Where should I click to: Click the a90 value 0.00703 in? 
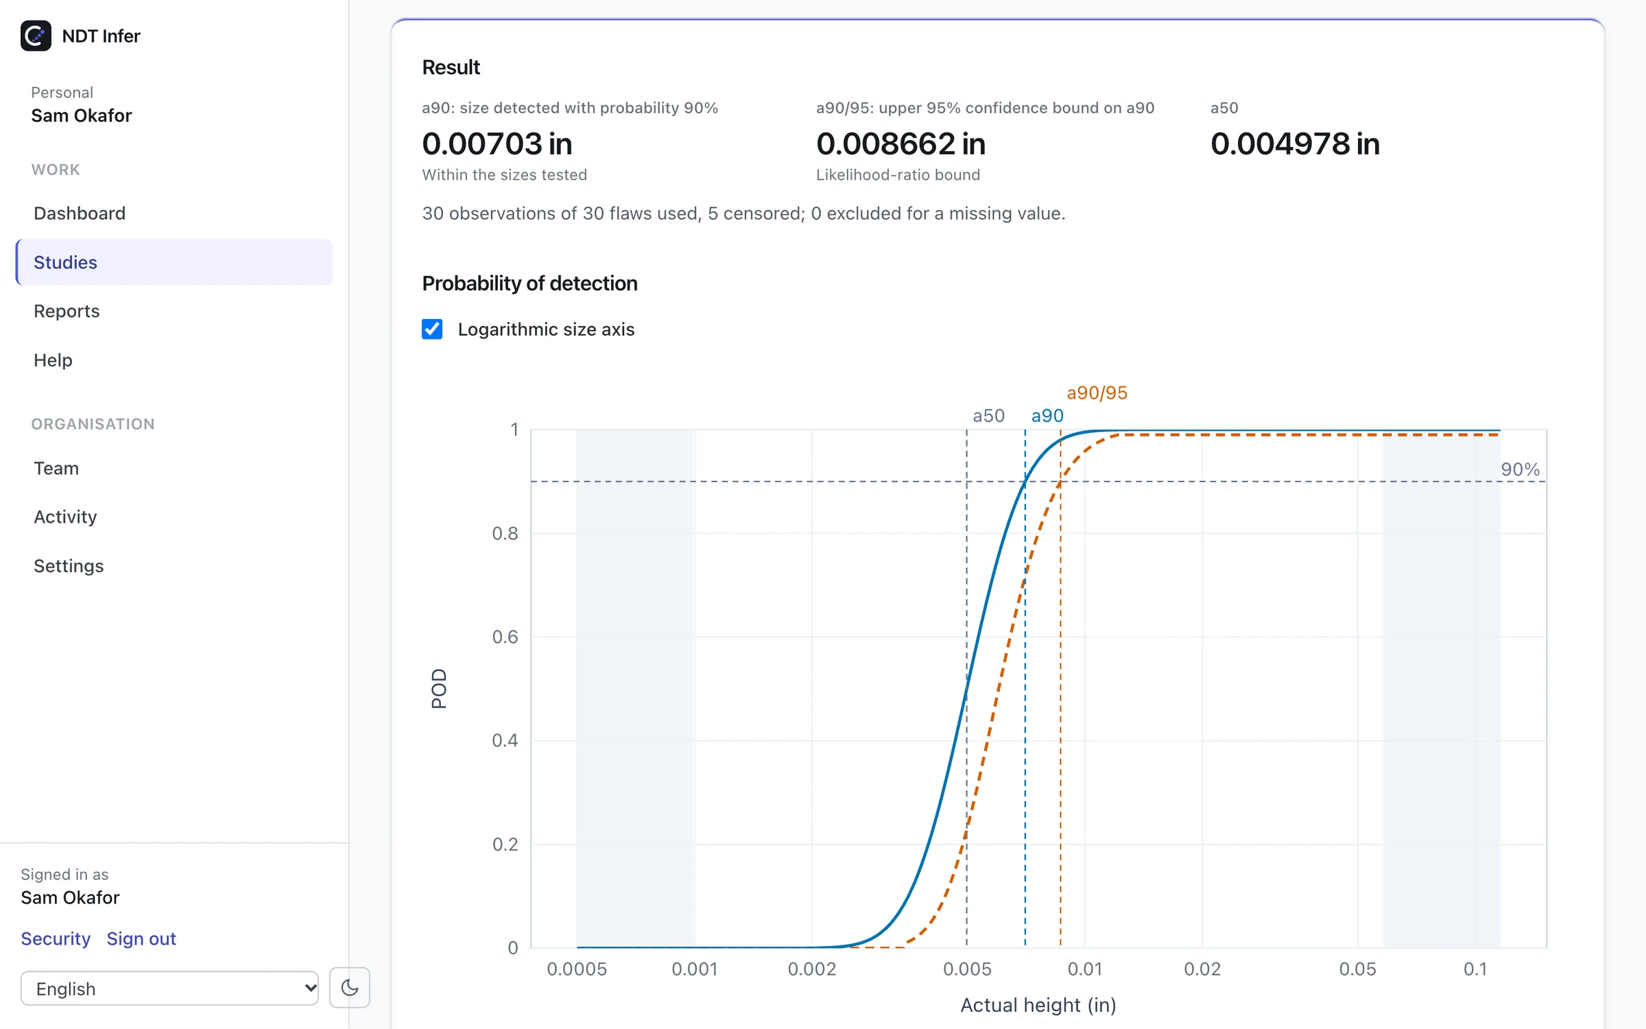tap(497, 144)
